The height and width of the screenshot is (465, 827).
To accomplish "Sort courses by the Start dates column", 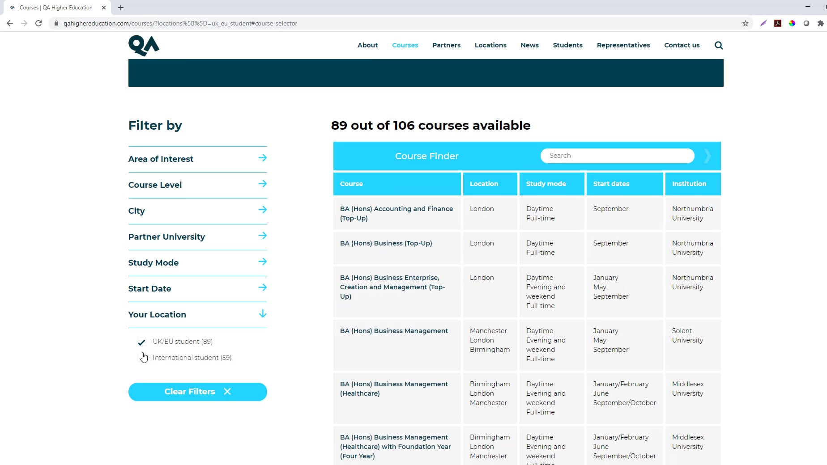I will tap(611, 184).
